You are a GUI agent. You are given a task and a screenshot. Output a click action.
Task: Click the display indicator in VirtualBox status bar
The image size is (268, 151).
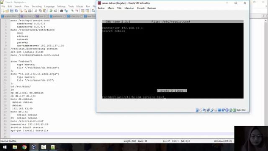[x=219, y=110]
